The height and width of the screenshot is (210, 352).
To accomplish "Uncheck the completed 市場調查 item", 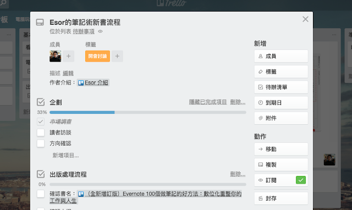I will coord(41,121).
